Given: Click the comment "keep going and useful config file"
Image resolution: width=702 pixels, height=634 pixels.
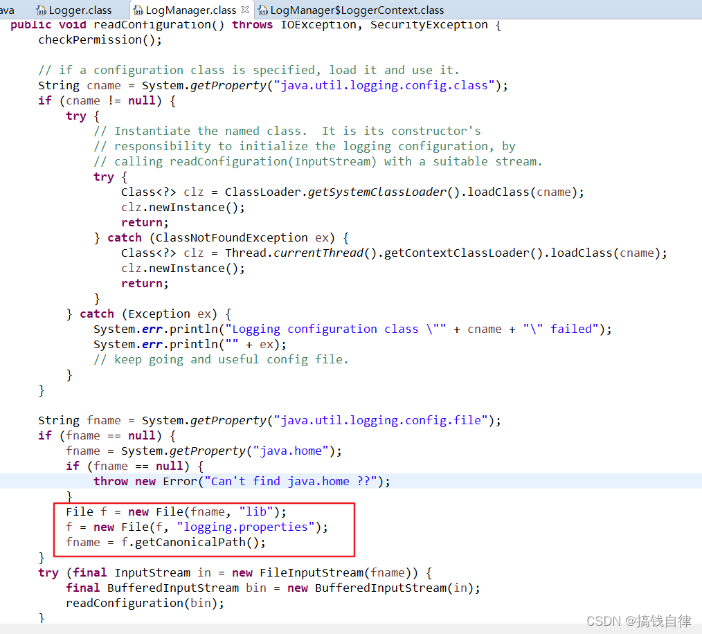Looking at the screenshot, I should (x=221, y=359).
